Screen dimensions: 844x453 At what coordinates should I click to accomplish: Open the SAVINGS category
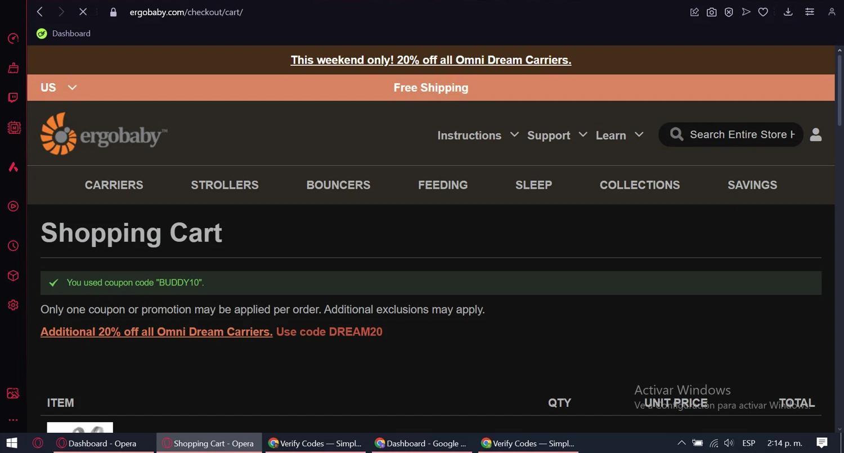click(x=752, y=185)
